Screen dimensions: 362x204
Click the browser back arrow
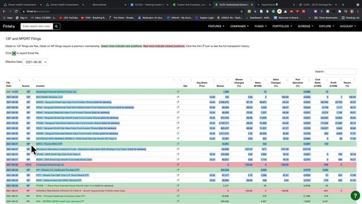pyautogui.click(x=4, y=11)
